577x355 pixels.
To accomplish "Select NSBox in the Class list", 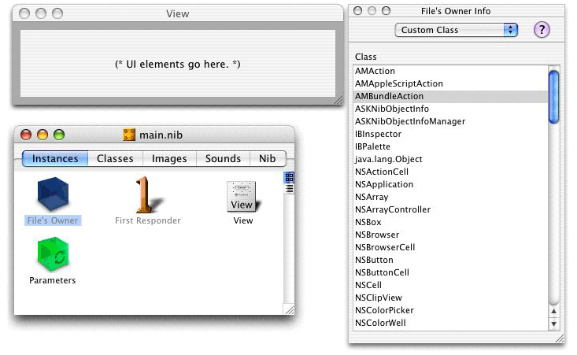I will tap(450, 222).
